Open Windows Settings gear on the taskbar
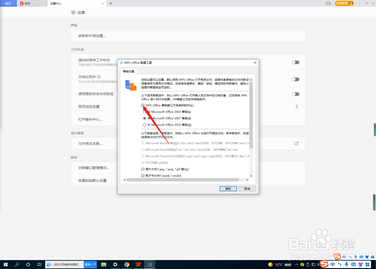This screenshot has height=269, width=376. point(115,264)
